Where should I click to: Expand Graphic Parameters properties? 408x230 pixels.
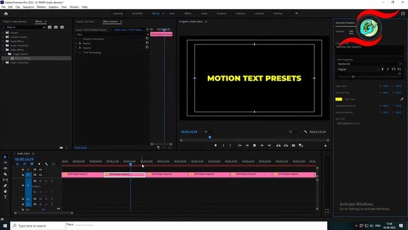[x=76, y=39]
